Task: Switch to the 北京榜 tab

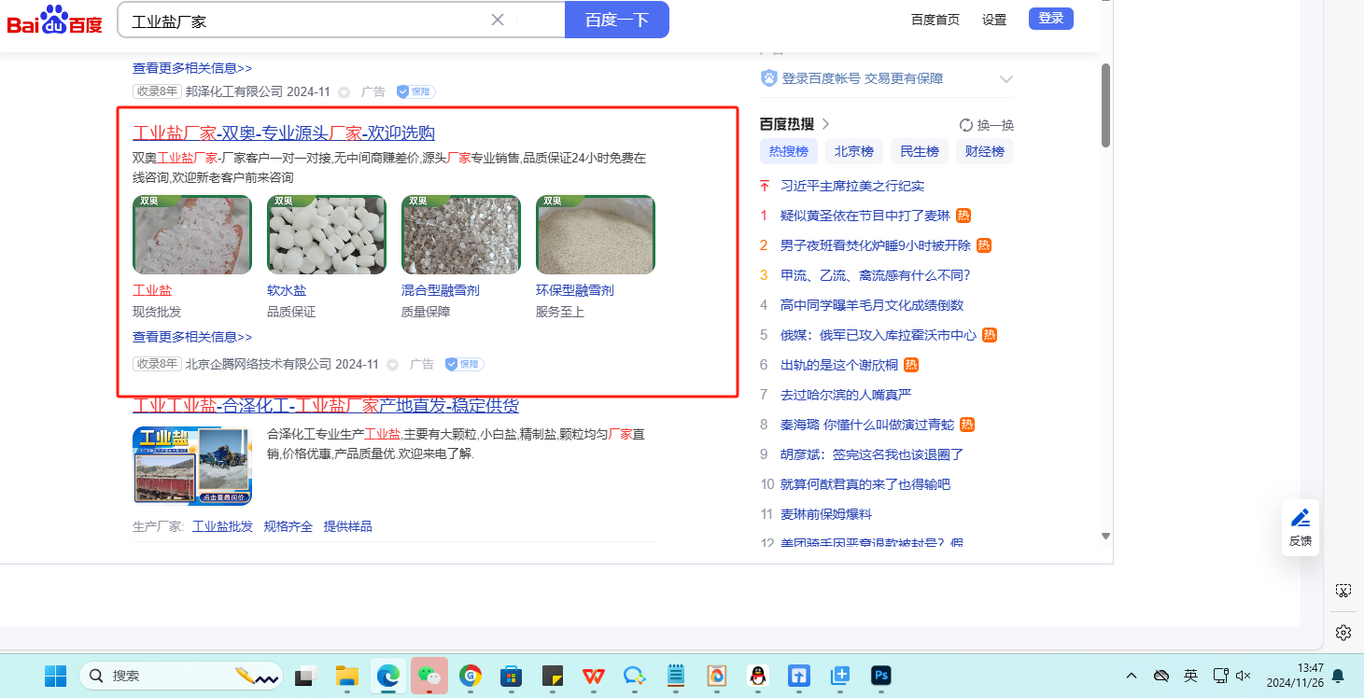Action: (853, 151)
